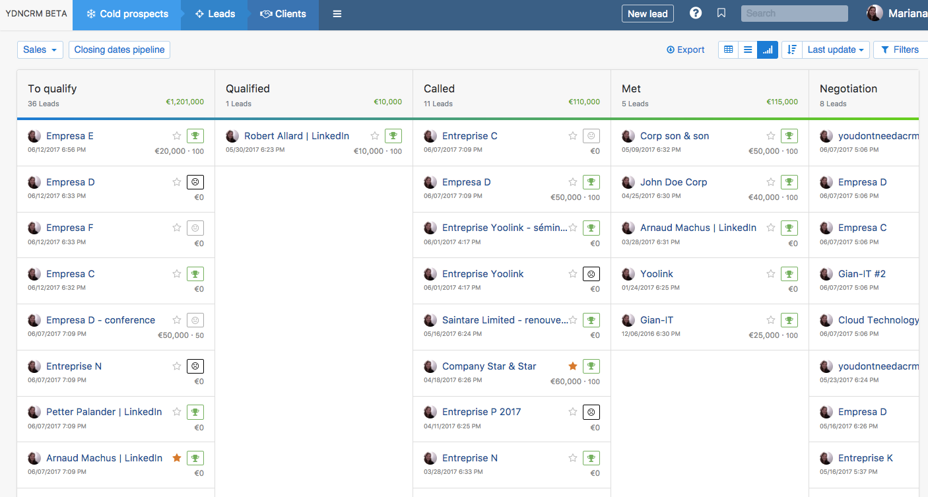Switch to the Clients tab
This screenshot has width=928, height=497.
pyautogui.click(x=282, y=13)
